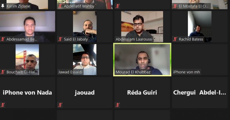Select Bouchaib El-Hai... Golden Gate video tile
230x120 pixels.
[28, 59]
